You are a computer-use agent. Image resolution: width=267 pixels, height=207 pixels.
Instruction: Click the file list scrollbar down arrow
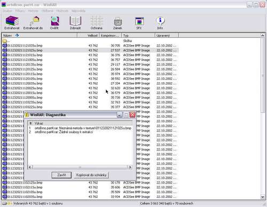coord(263,197)
